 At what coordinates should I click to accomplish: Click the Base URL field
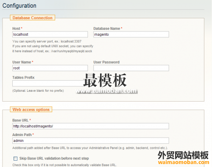pos(91,126)
